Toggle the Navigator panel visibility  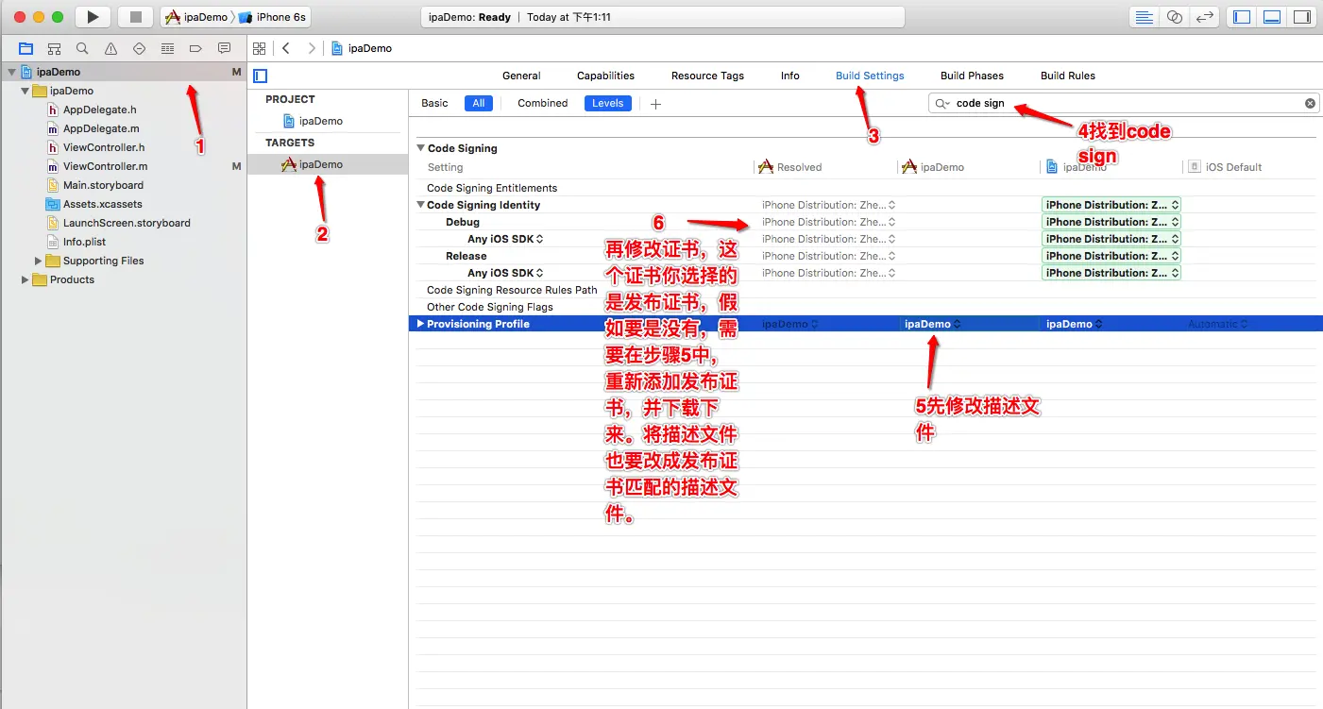click(1242, 17)
